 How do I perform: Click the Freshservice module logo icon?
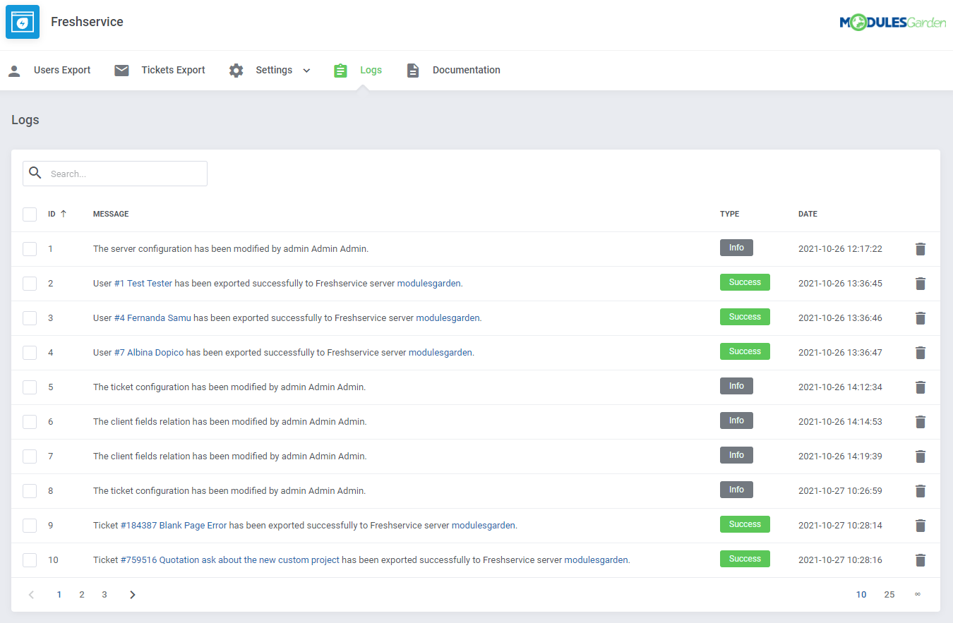click(x=23, y=22)
